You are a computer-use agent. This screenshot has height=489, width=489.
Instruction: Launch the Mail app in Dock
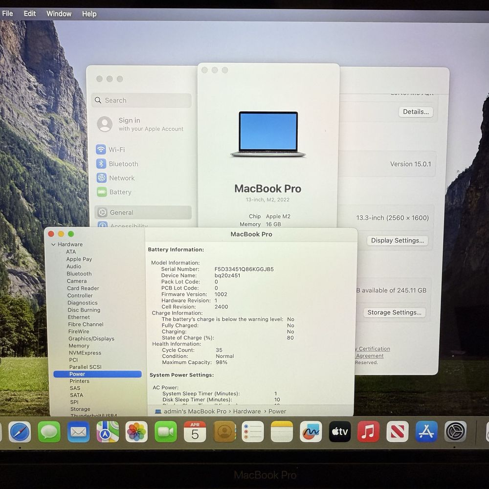tap(78, 432)
